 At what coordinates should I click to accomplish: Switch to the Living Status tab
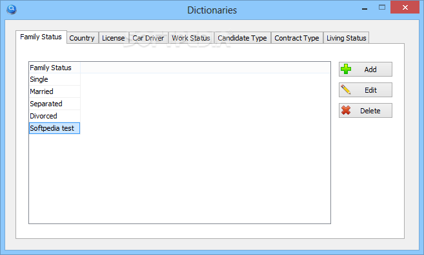pyautogui.click(x=347, y=38)
